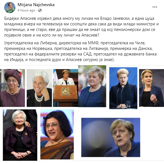The width and height of the screenshot is (164, 163).
Task: Open photo of blonde woman in blue jacket outdoors
Action: coord(92,86)
